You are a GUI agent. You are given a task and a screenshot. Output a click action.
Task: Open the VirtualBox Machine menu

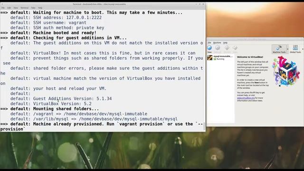click(217, 43)
